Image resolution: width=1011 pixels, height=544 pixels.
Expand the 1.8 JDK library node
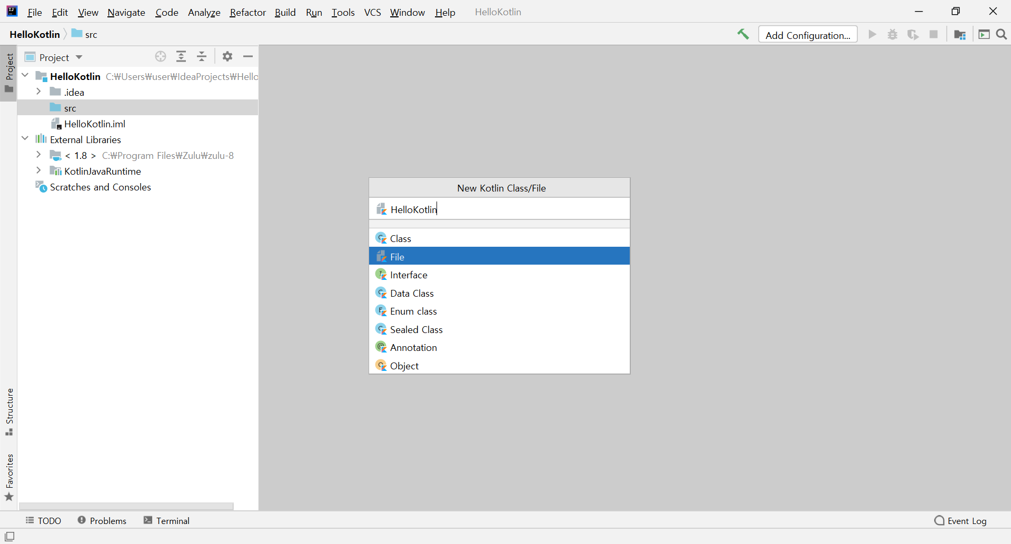point(38,155)
